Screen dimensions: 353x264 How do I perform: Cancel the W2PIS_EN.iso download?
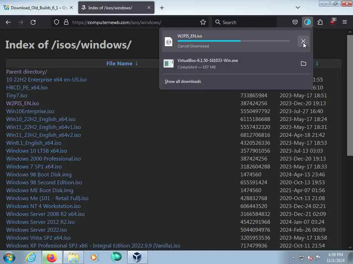[x=303, y=41]
